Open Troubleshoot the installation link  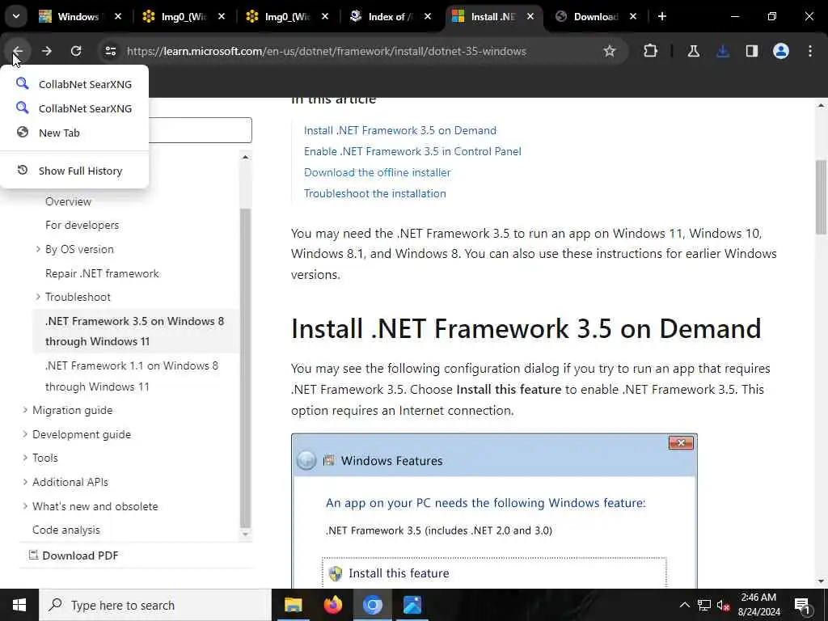coord(375,194)
